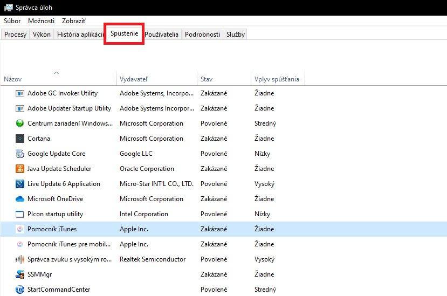Click the Microsoft OneDrive cloud icon

tap(19, 199)
